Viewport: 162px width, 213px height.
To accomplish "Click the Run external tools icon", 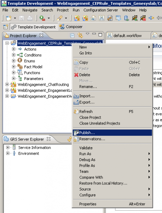I will coord(42,18).
